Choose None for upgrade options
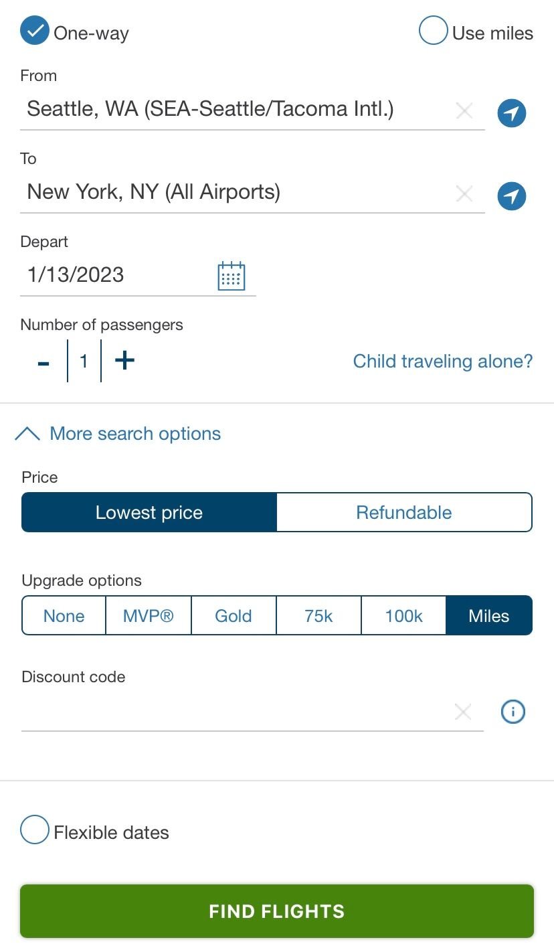Screen dimensions: 554x944 point(64,616)
